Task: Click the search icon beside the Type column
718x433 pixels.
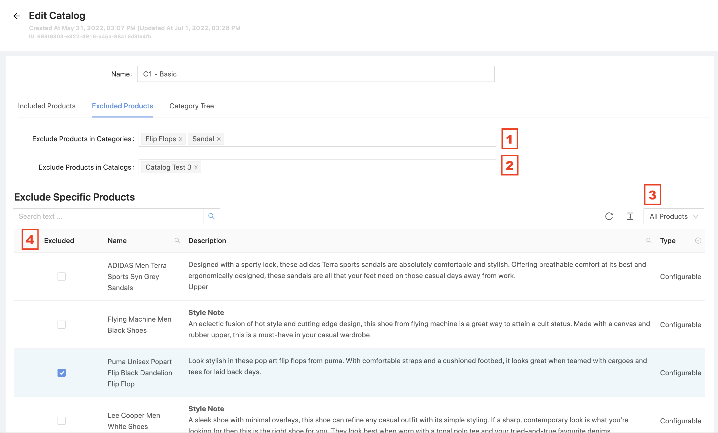Action: [x=649, y=241]
